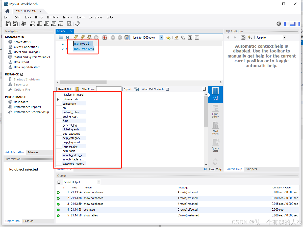Screen dimensions: 303x227
Task: Execute current statement with lightning cursor icon
Action: pos(83,38)
